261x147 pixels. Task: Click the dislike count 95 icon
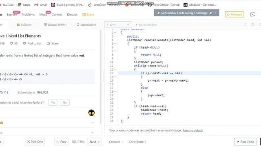click(11, 44)
